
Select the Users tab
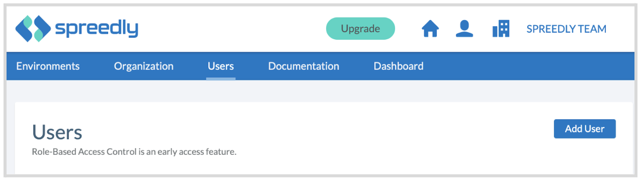coord(220,66)
